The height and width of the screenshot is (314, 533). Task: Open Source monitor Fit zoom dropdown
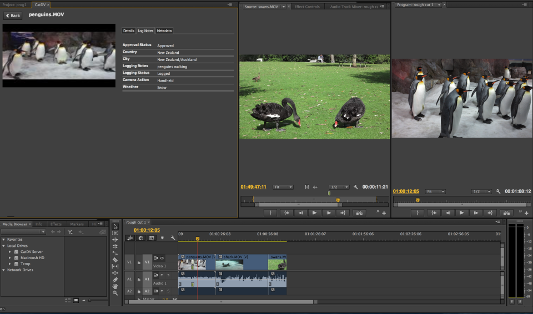coord(283,187)
